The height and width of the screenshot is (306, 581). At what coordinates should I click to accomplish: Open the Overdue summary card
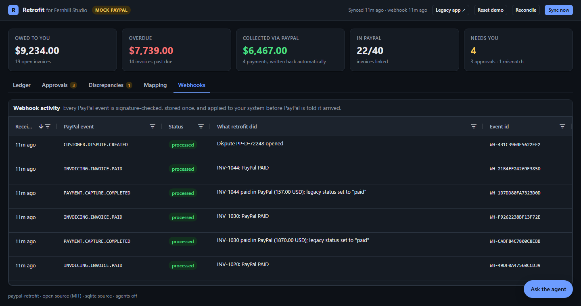point(176,50)
